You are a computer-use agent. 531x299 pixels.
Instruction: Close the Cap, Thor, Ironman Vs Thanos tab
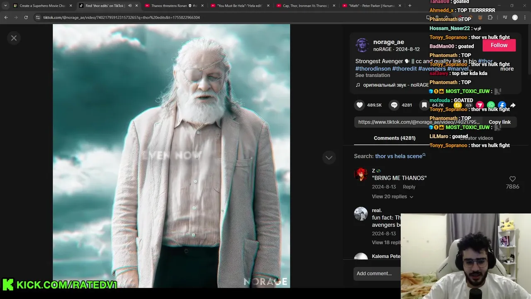click(x=334, y=6)
